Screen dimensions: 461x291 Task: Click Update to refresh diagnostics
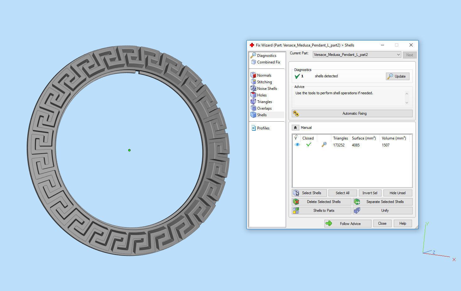click(397, 76)
